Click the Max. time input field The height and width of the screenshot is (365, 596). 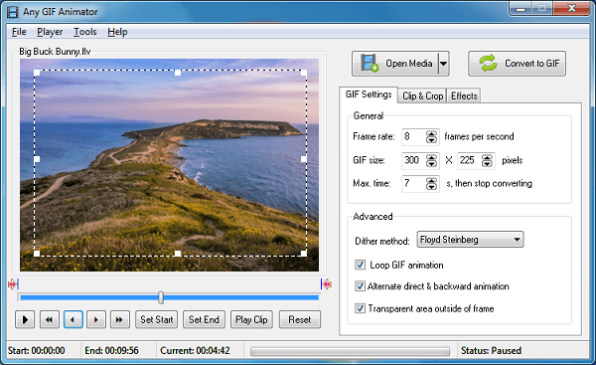[x=414, y=183]
